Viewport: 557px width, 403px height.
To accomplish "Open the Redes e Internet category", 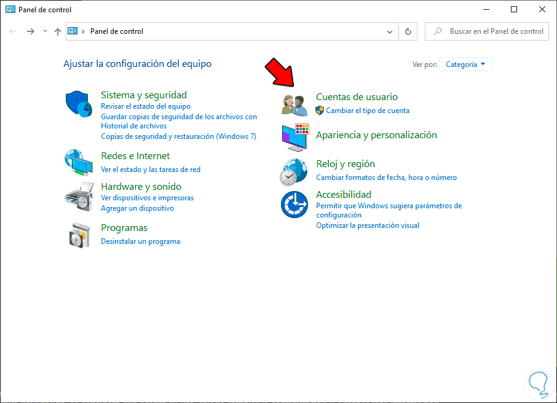I will pos(135,156).
